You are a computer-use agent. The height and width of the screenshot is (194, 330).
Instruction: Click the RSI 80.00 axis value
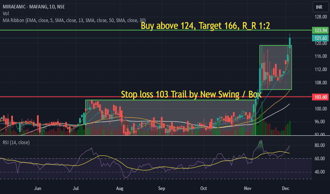(320, 145)
